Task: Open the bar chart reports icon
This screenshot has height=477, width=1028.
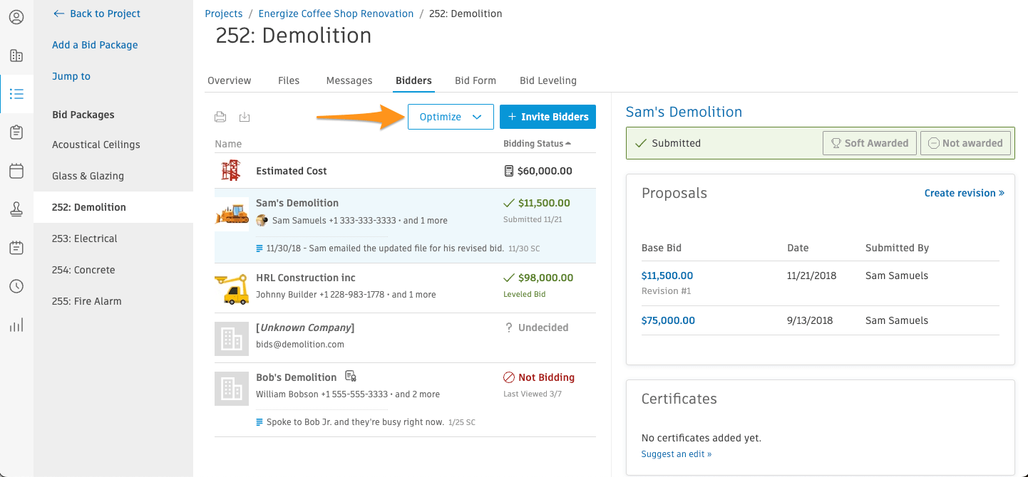Action: tap(16, 325)
